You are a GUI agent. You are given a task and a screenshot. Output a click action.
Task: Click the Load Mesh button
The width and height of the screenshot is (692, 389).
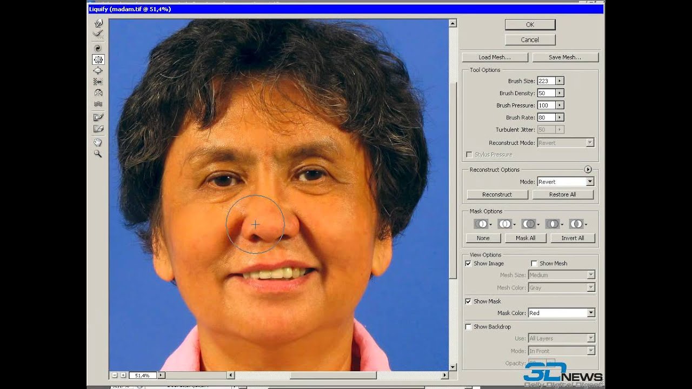pyautogui.click(x=495, y=57)
